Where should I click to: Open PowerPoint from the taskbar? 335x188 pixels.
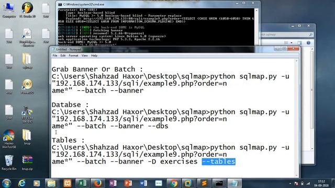tap(128, 183)
